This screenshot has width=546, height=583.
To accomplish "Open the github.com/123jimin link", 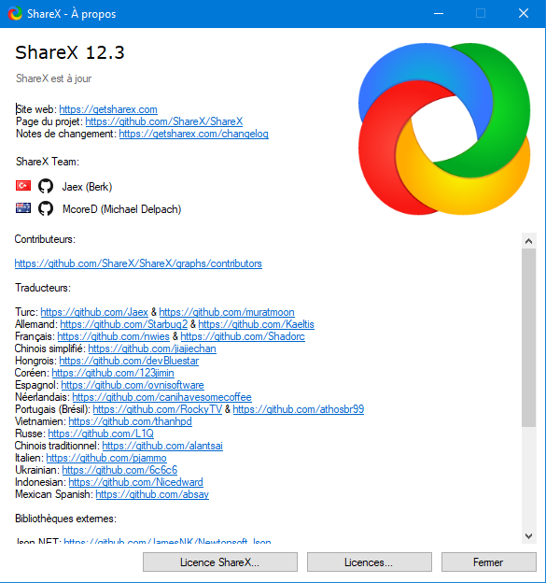I will (x=113, y=373).
